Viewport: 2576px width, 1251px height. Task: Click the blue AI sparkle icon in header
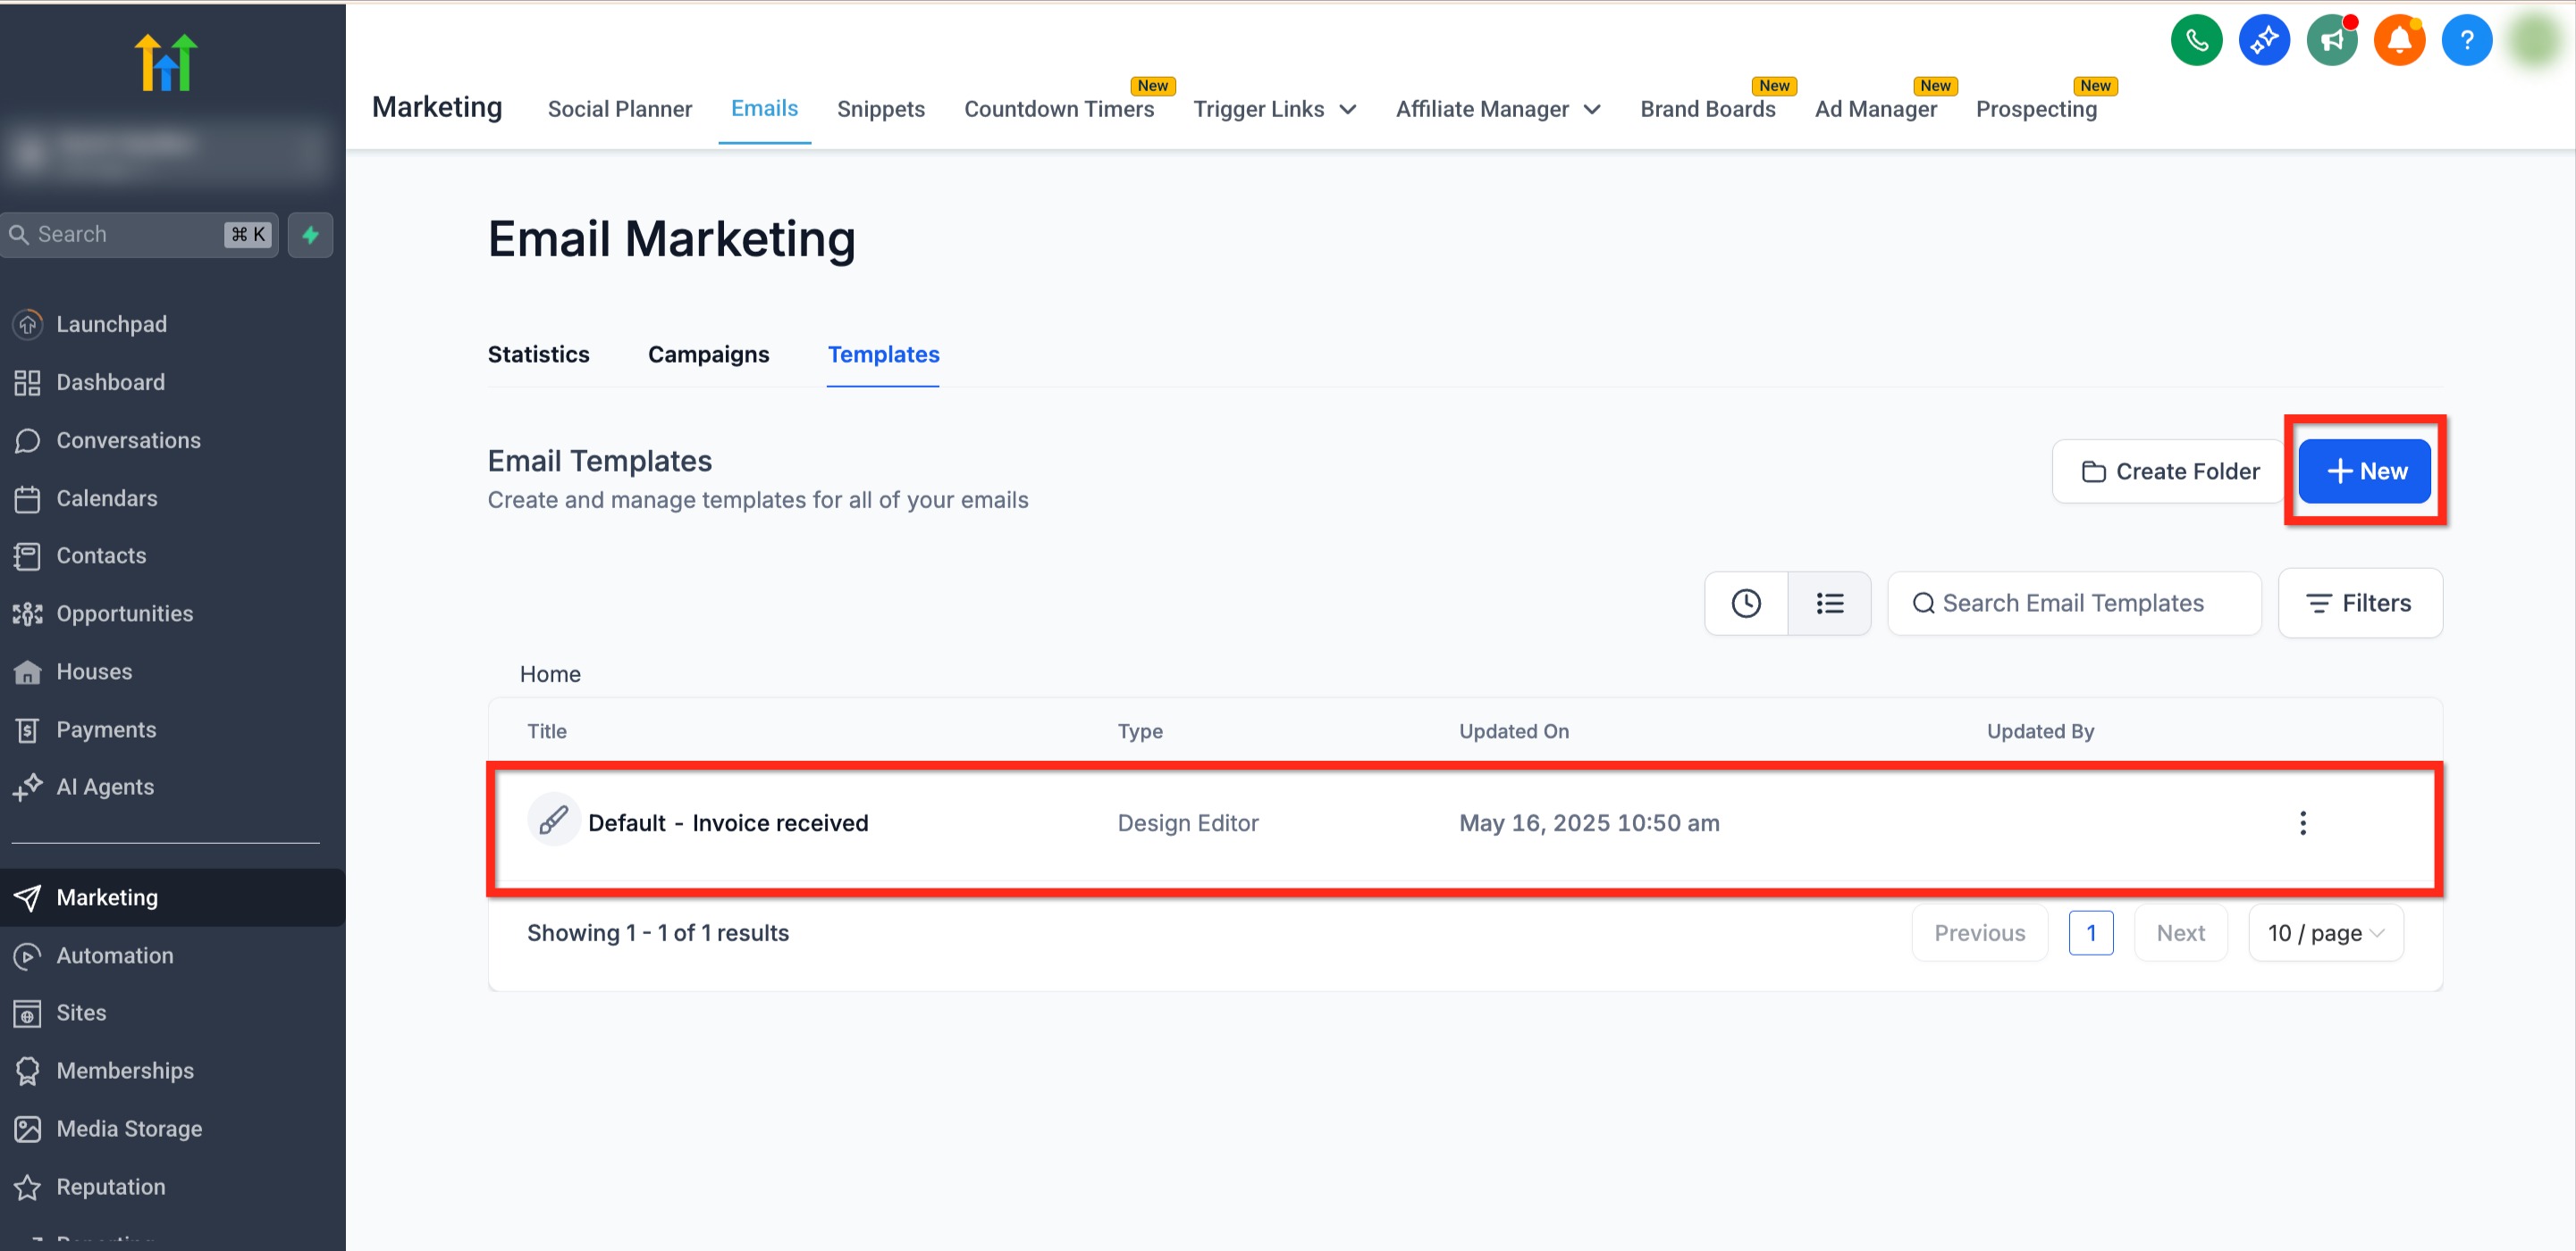coord(2264,41)
